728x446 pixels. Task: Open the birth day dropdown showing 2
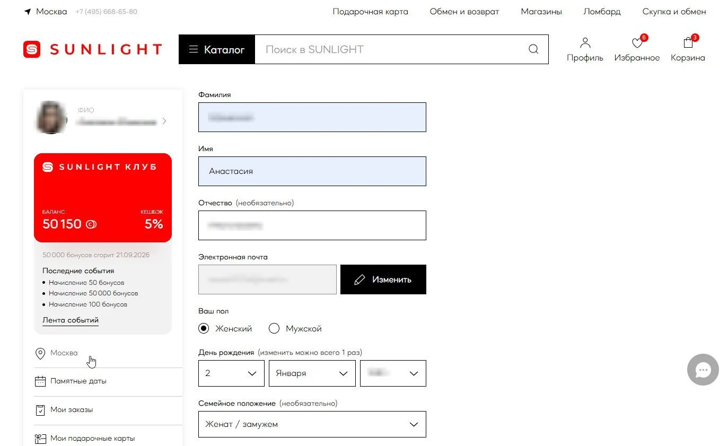tap(231, 373)
